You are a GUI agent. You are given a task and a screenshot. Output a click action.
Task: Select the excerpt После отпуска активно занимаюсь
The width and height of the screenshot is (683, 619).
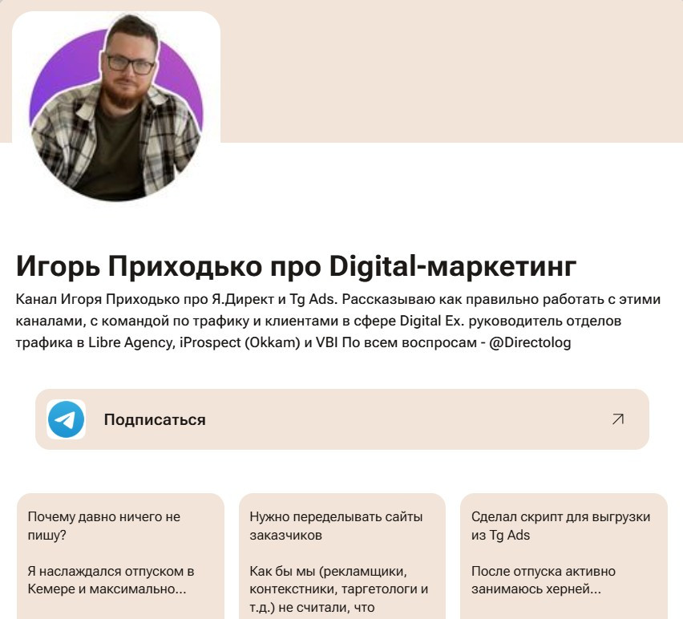544,580
